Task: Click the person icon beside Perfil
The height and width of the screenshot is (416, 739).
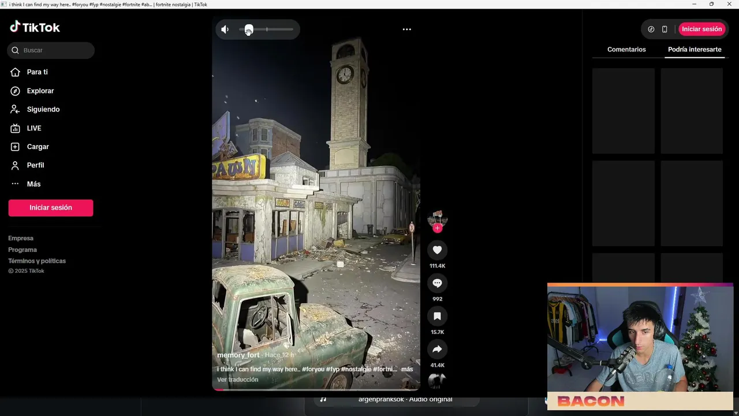Action: pos(16,165)
